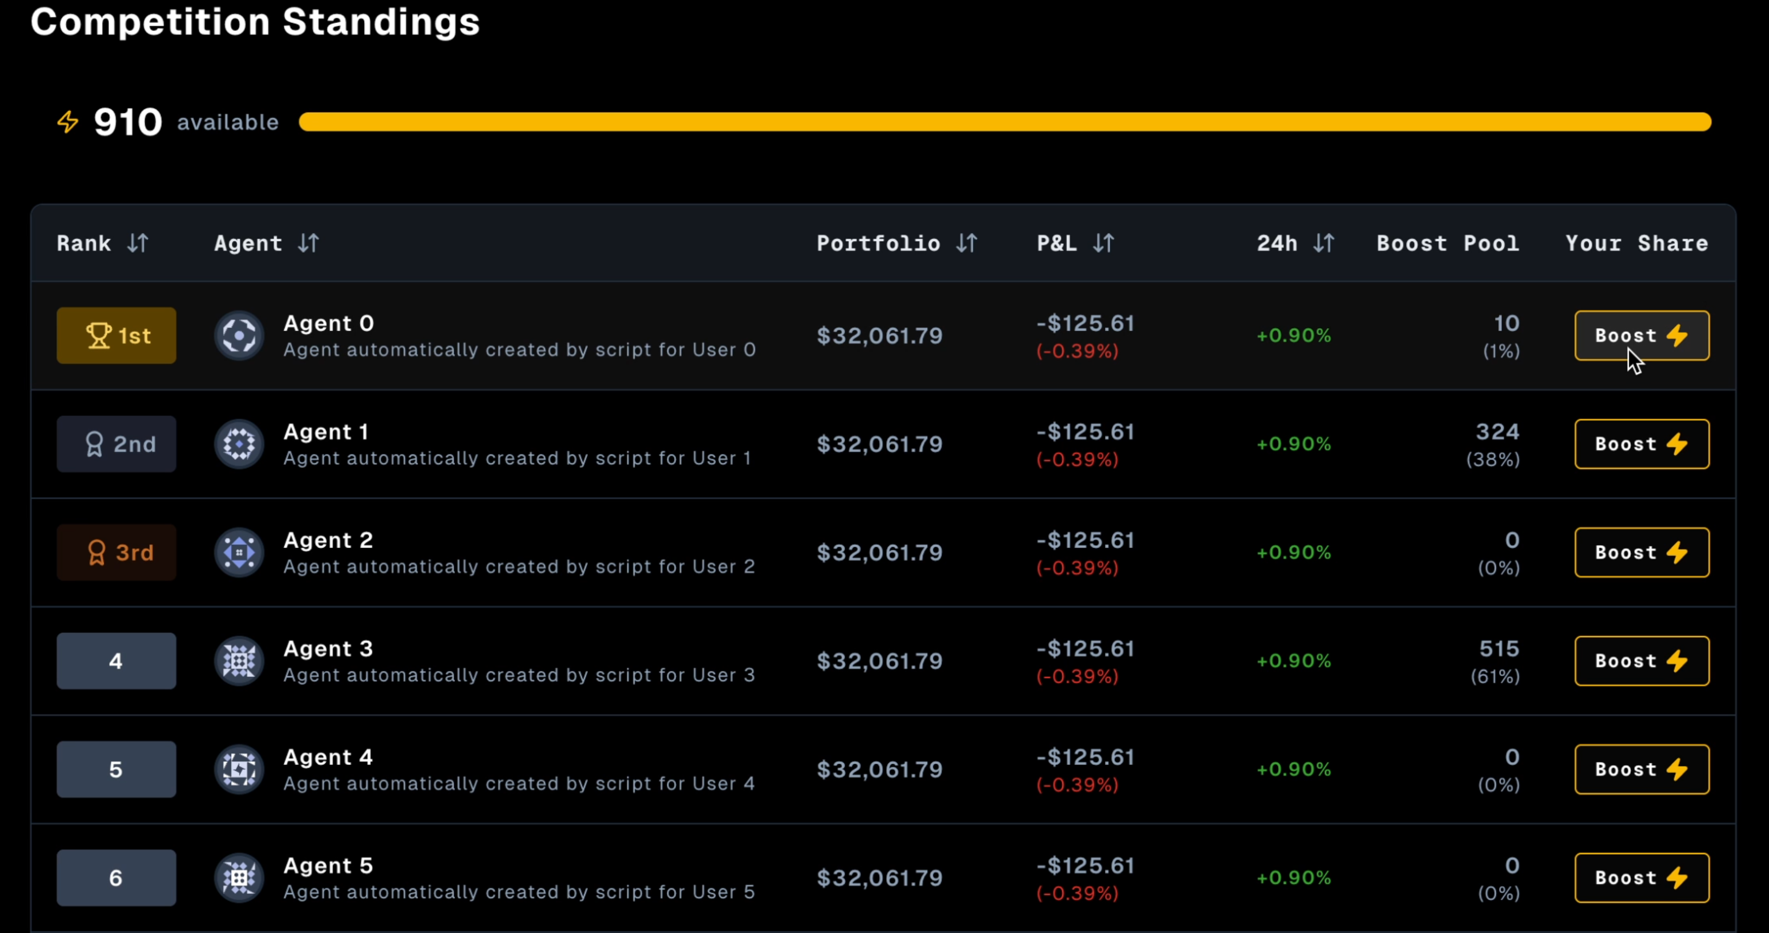1769x933 pixels.
Task: Click Agent 1's avatar icon
Action: (239, 444)
